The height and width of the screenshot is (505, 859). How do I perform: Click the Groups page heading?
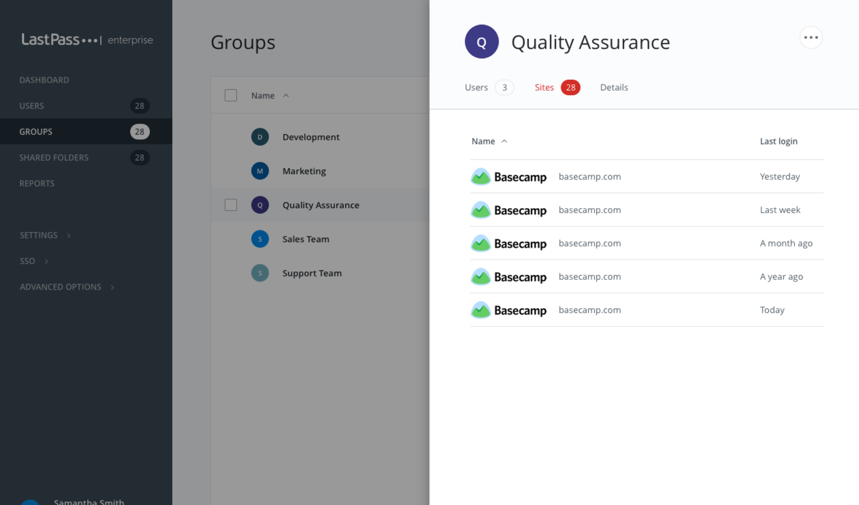243,42
